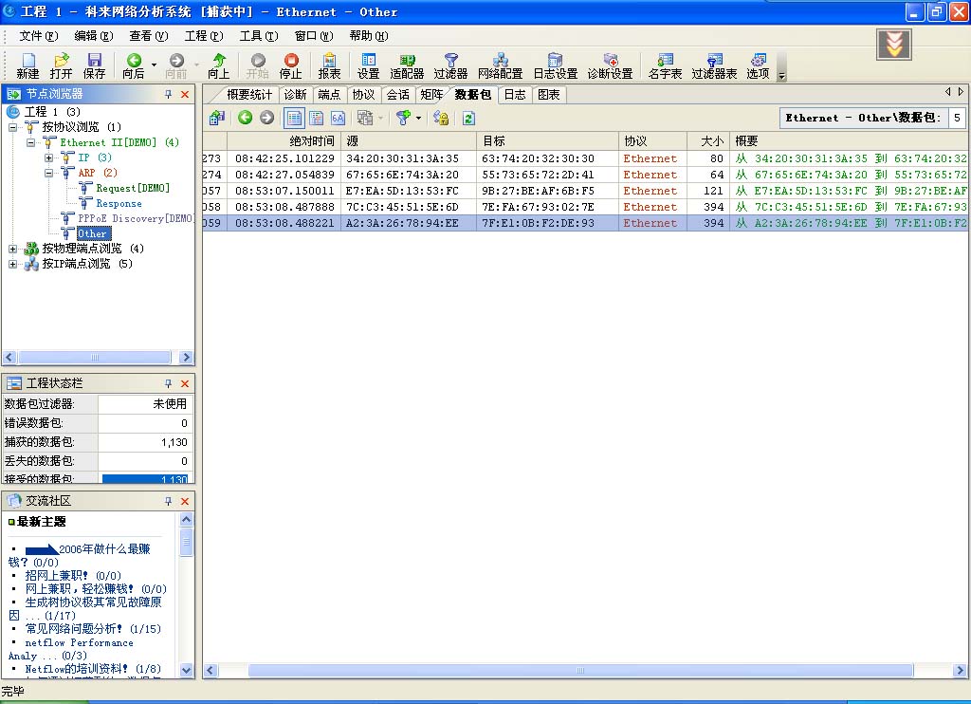Expand 按物理端点浏览 (4) tree node
Screen dimensions: 971x704
pos(13,249)
